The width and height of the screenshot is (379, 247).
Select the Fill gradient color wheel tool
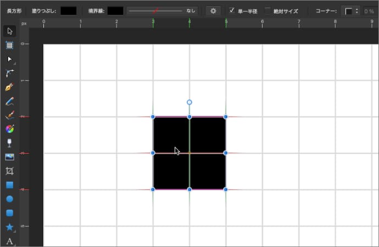(x=9, y=129)
